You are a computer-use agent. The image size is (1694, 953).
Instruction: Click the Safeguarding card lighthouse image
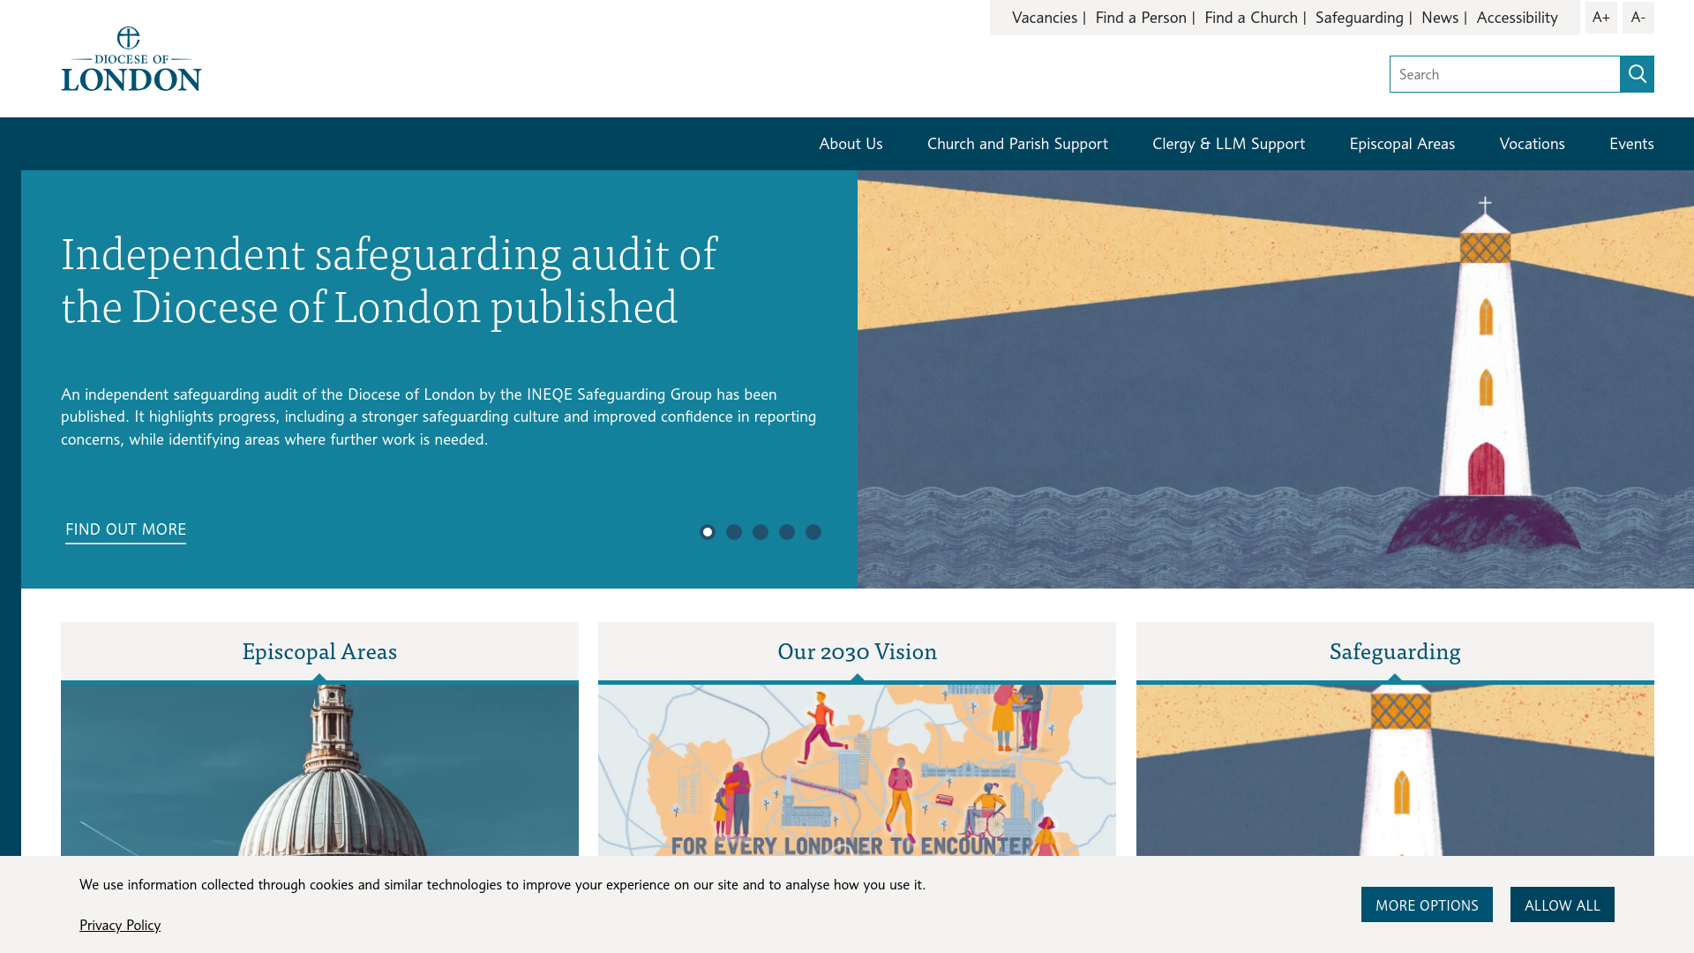1395,769
